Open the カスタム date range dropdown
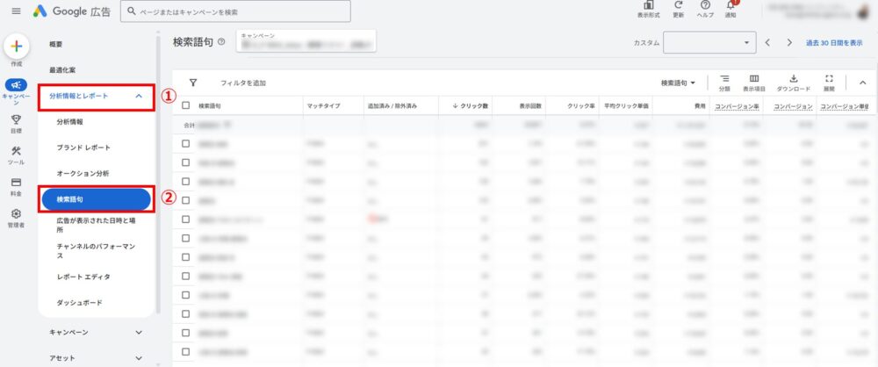Viewport: 878px width, 367px height. tap(709, 43)
